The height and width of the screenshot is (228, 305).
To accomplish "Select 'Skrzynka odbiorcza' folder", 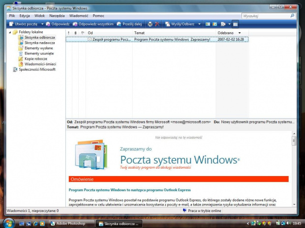I will point(40,37).
